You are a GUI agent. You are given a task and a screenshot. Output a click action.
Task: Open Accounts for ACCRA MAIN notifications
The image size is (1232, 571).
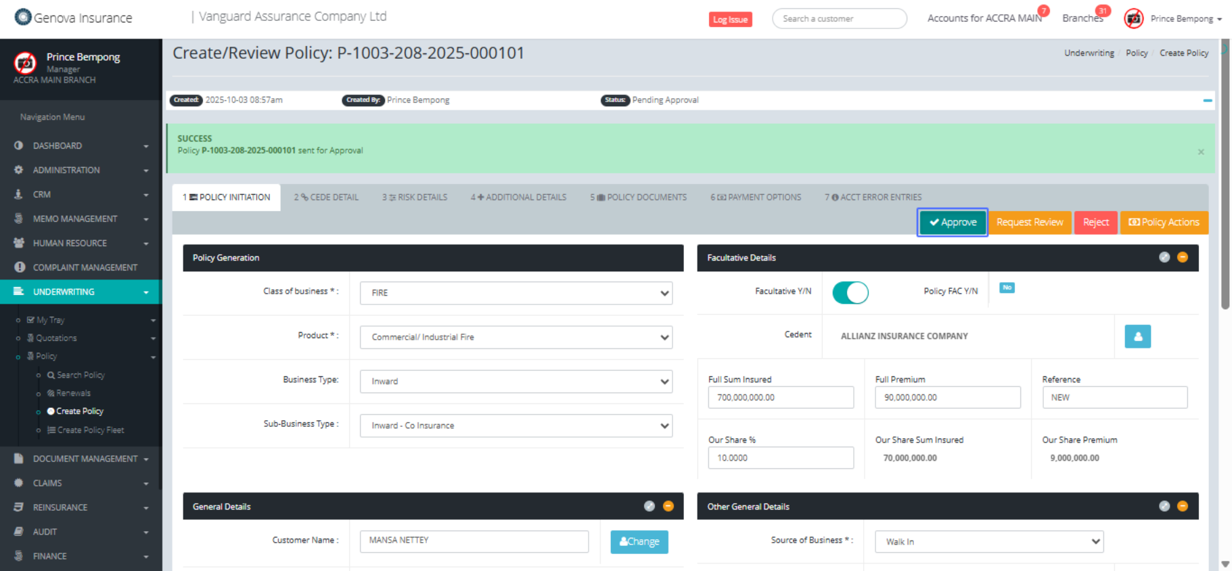click(984, 18)
